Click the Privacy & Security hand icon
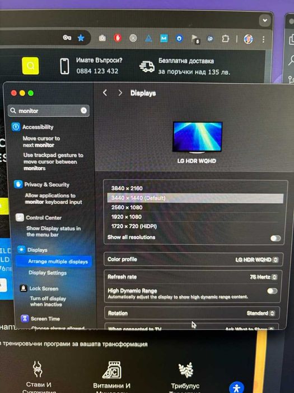The width and height of the screenshot is (294, 393). (18, 184)
